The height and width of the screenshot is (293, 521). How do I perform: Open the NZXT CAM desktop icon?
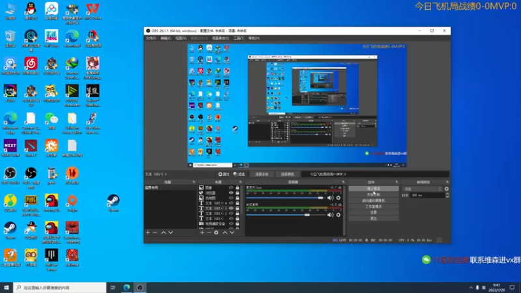tap(10, 148)
